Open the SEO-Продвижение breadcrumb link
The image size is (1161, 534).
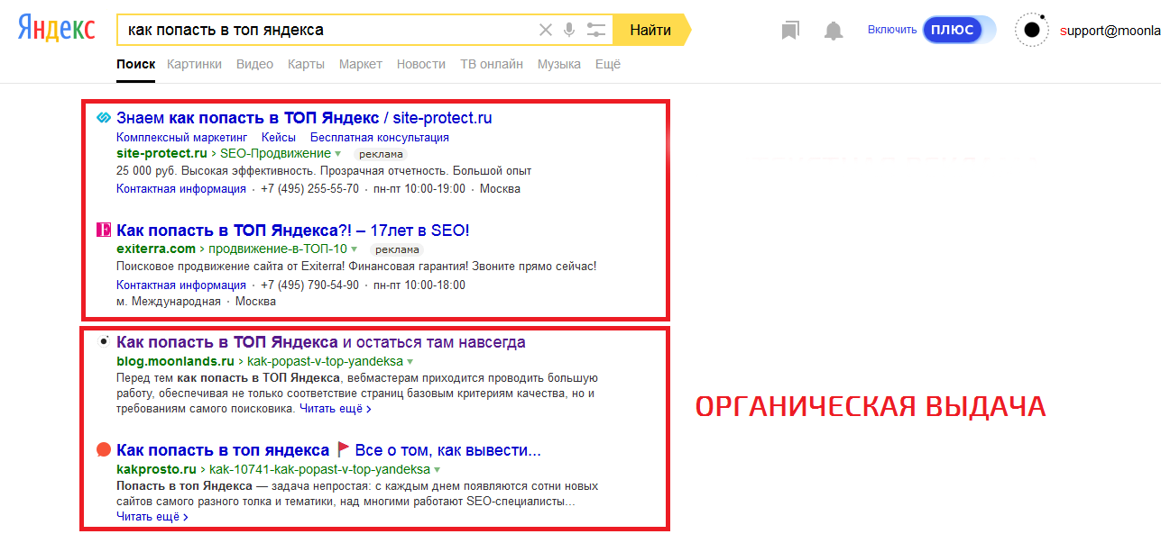point(276,154)
